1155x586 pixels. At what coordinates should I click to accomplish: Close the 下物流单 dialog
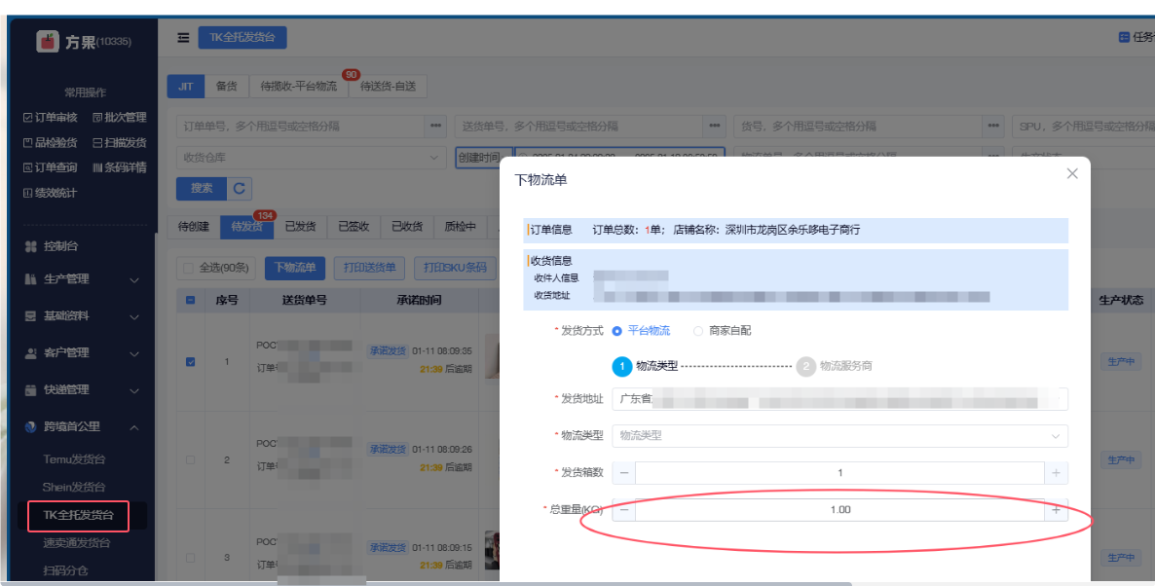[1072, 173]
